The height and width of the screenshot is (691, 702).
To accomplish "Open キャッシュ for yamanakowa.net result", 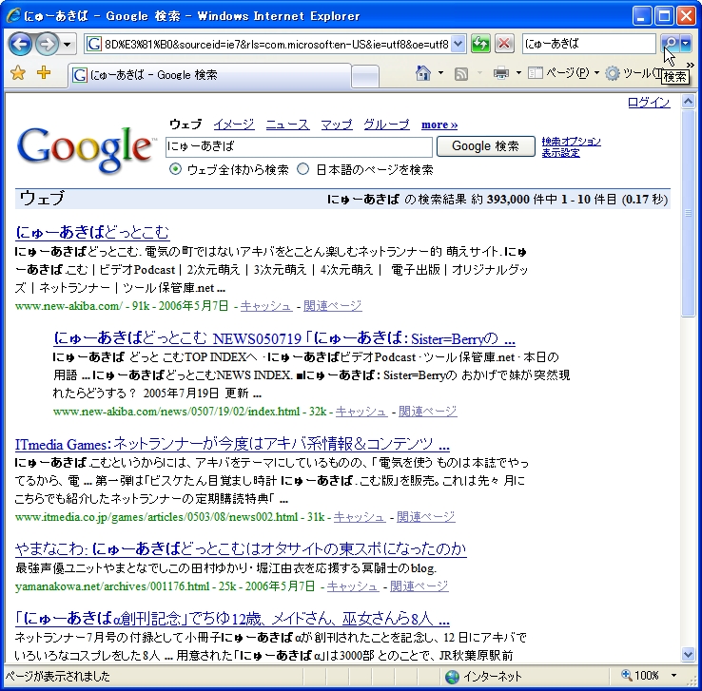I will tap(353, 585).
